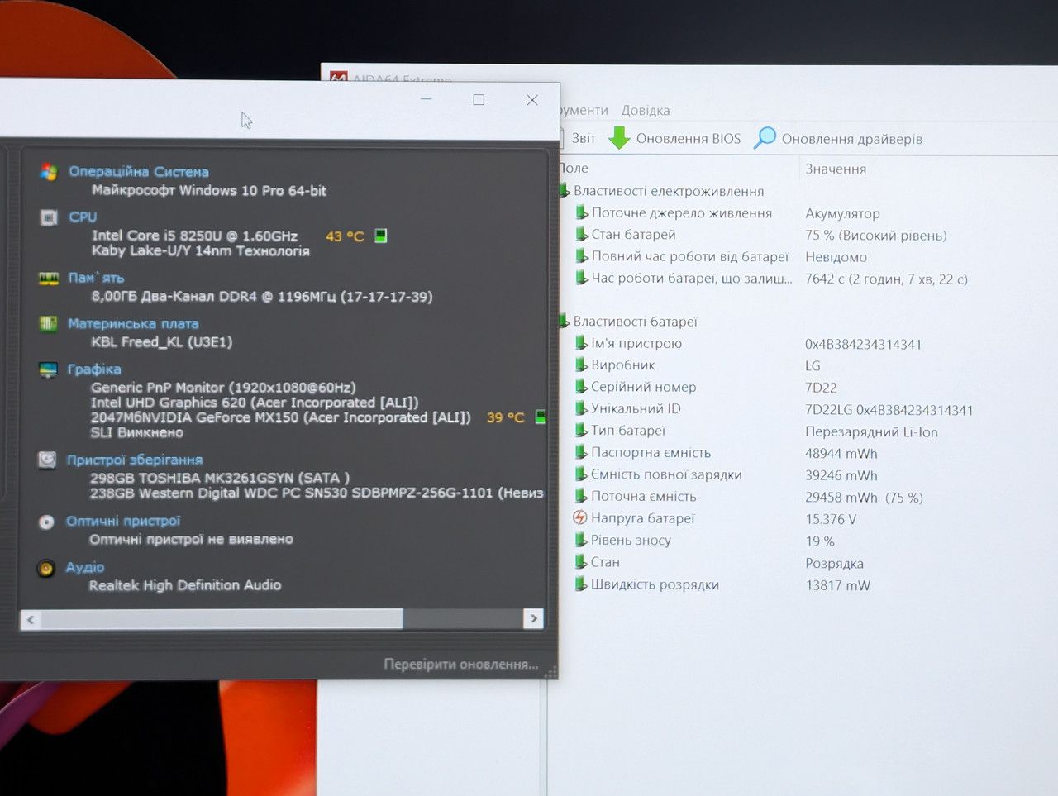The width and height of the screenshot is (1058, 796).
Task: Click the red voltage icon beside Напруга батареї
Action: [x=580, y=518]
